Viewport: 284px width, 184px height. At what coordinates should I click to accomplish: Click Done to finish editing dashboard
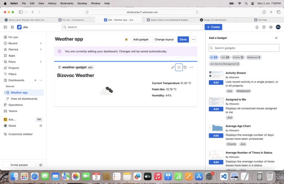coord(183,39)
